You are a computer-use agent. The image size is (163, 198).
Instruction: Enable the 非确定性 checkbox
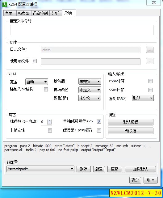tap(50, 130)
